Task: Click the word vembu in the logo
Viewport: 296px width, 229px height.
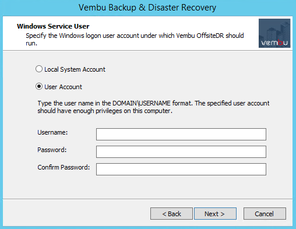Action: pyautogui.click(x=274, y=43)
